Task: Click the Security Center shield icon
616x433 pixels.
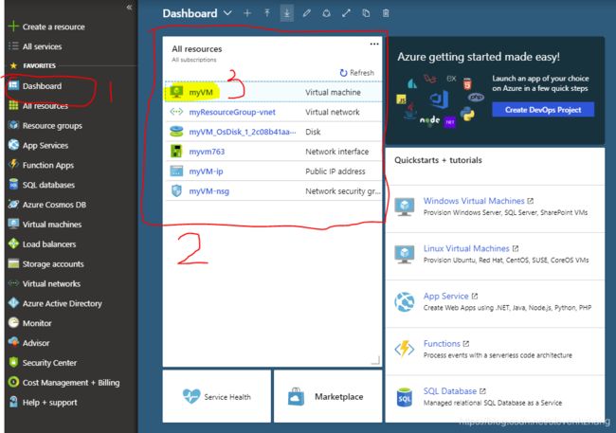Action: pyautogui.click(x=14, y=362)
